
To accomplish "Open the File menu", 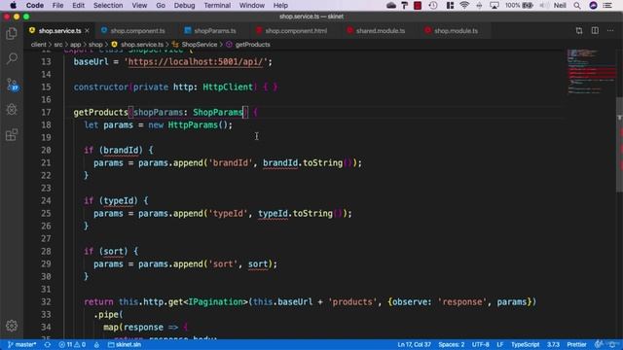I will pos(57,5).
